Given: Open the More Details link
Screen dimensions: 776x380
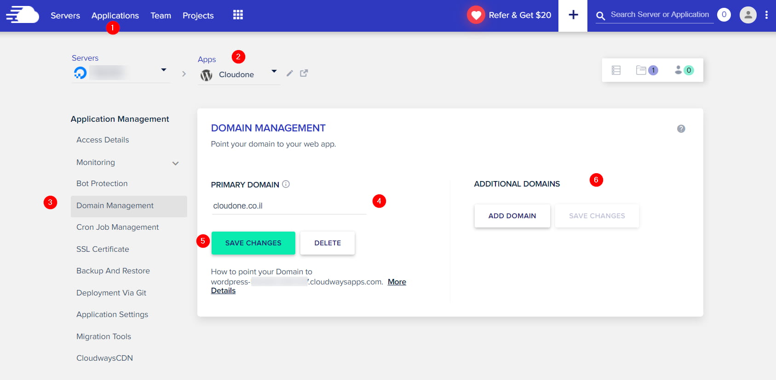Looking at the screenshot, I should 397,282.
